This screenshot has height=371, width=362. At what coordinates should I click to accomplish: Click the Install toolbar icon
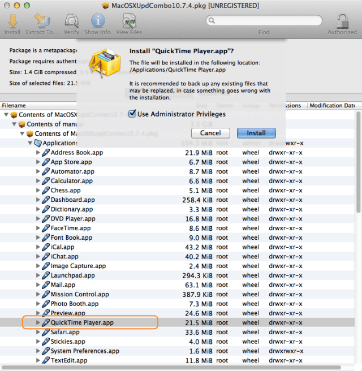[12, 21]
